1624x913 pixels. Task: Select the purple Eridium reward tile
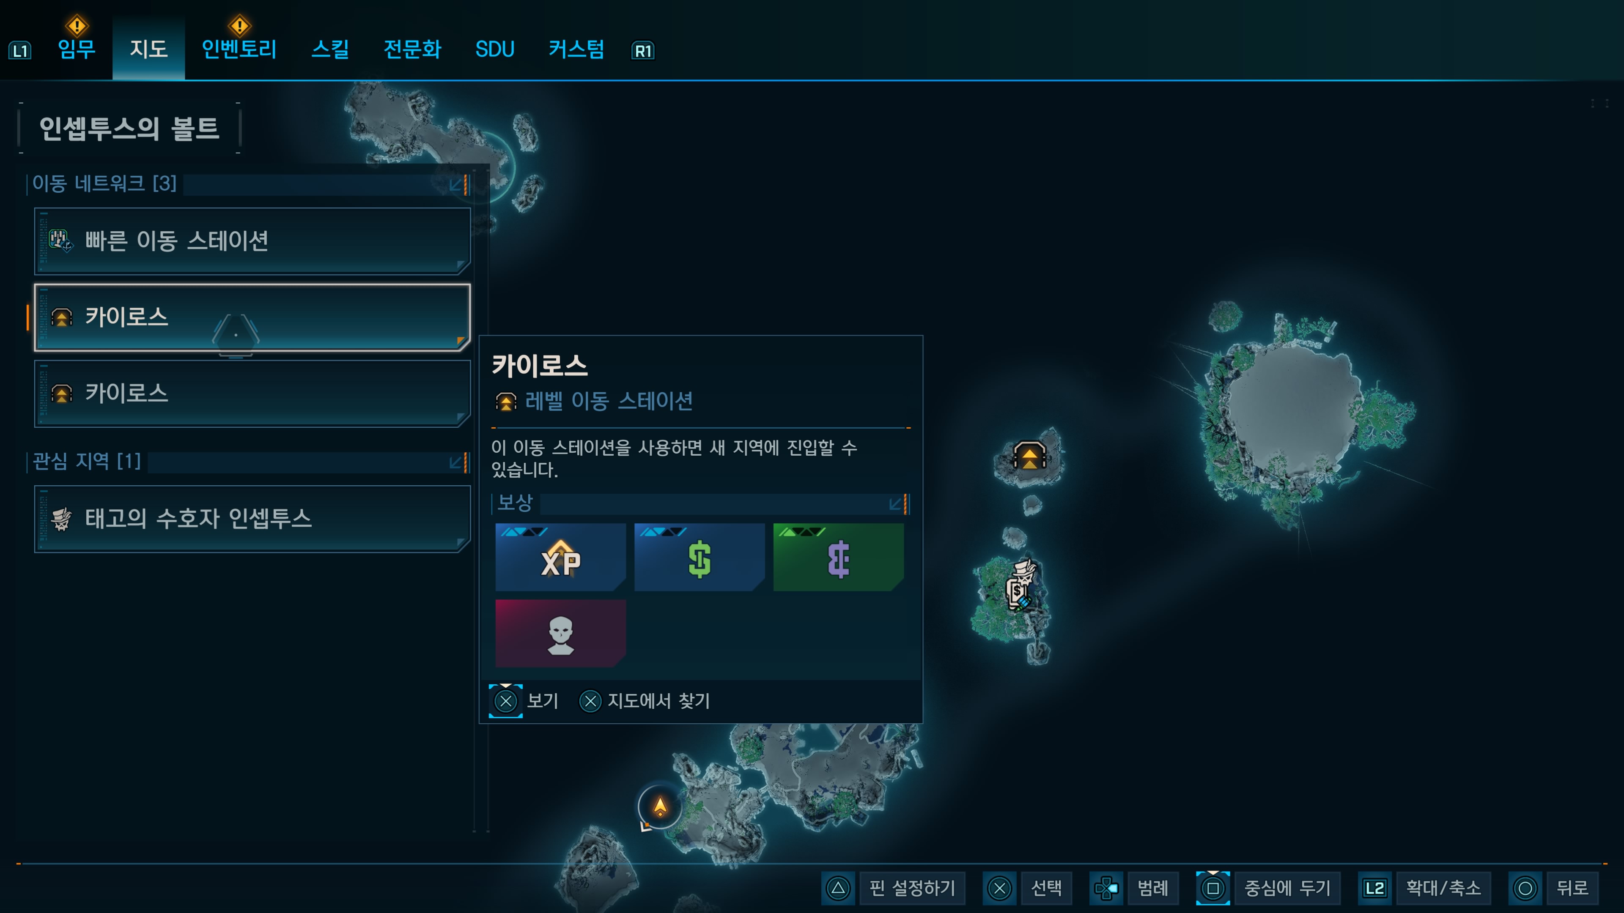(839, 557)
